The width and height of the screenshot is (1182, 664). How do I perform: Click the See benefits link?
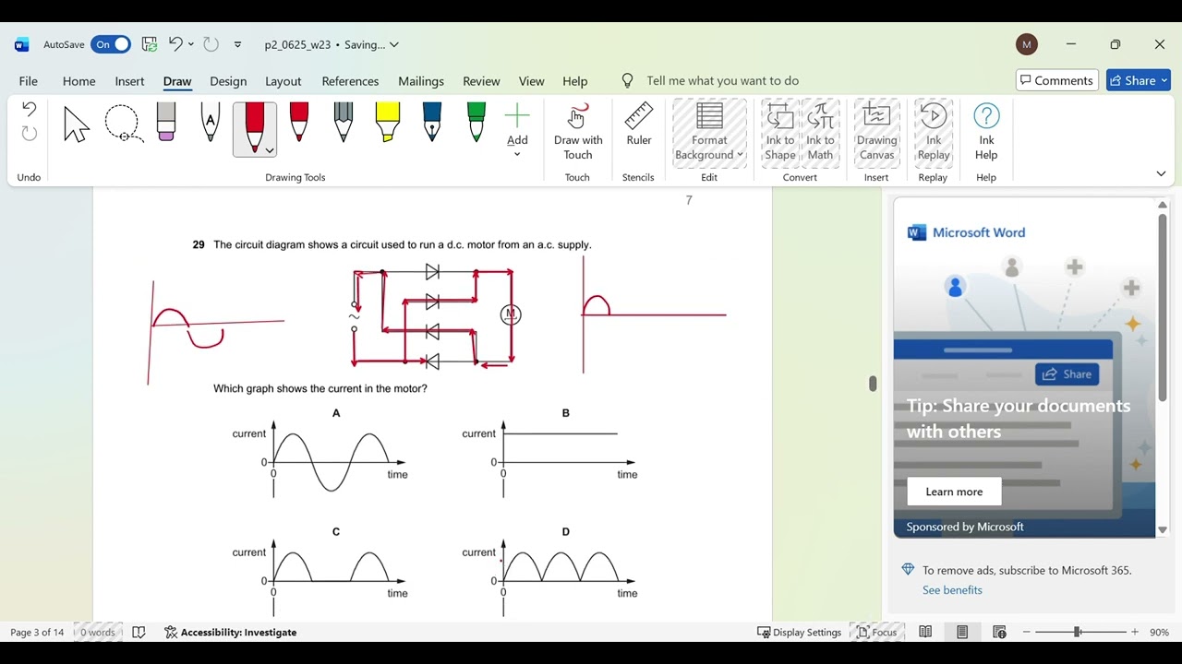point(952,590)
